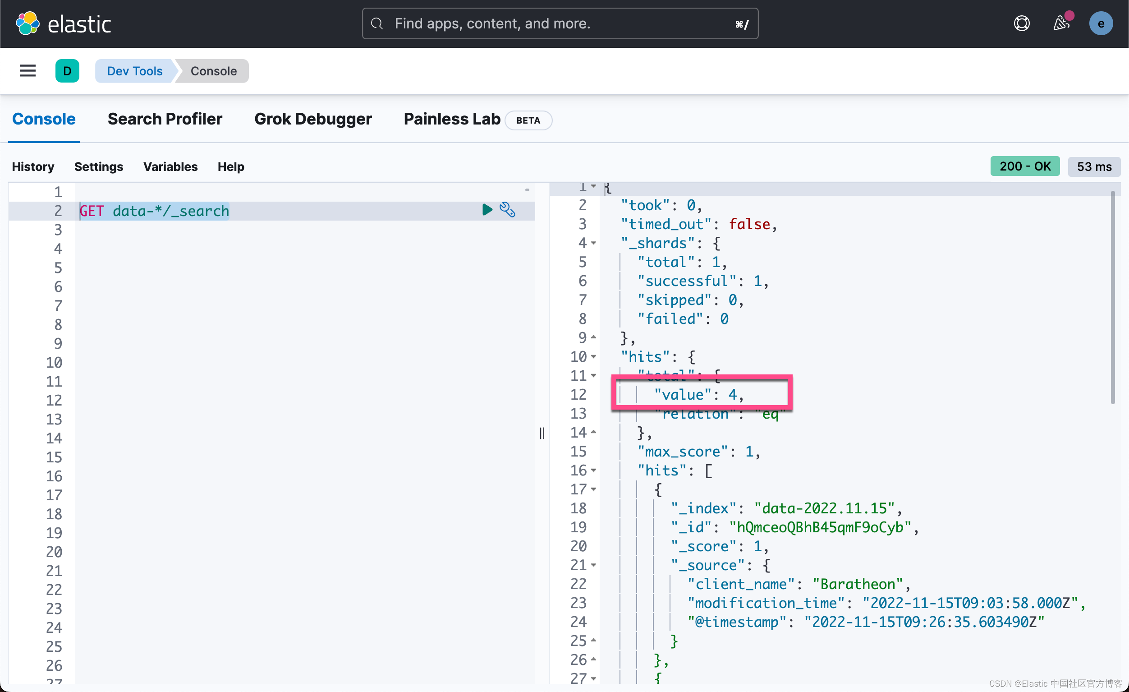Open the newsfeed notifications icon
The image size is (1129, 692).
point(1061,23)
